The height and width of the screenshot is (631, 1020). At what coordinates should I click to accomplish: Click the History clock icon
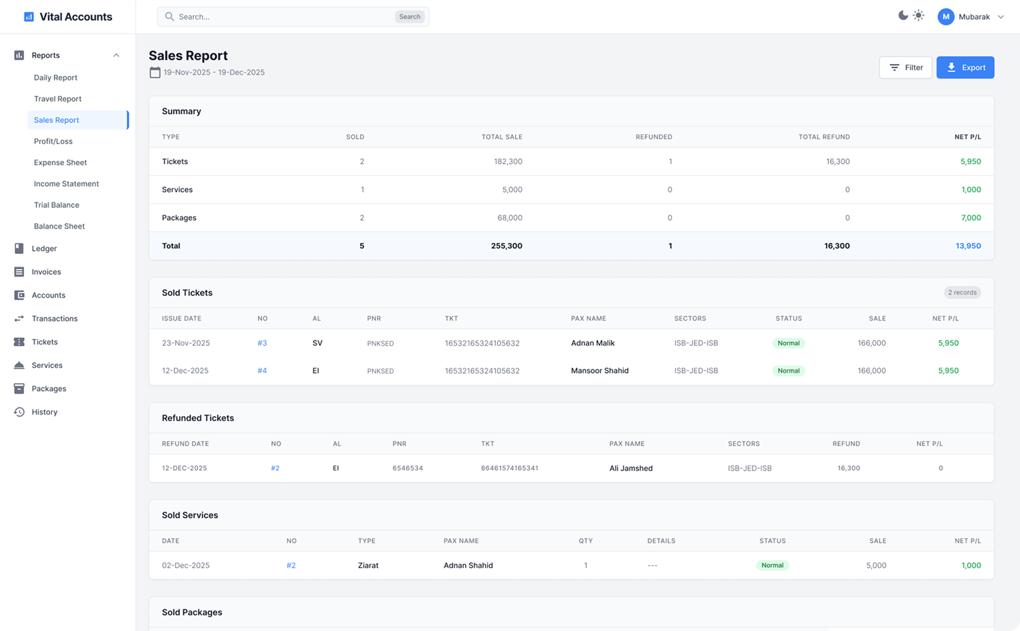tap(19, 412)
